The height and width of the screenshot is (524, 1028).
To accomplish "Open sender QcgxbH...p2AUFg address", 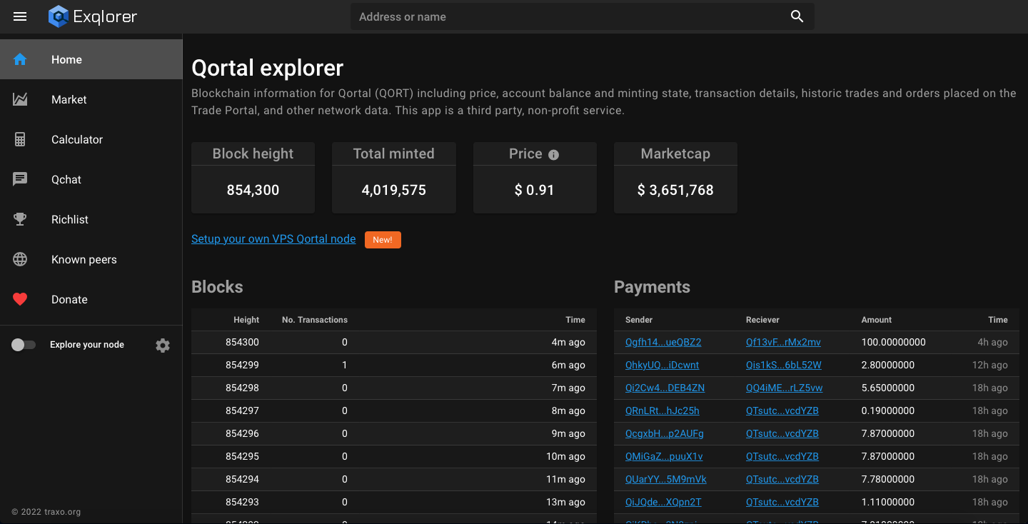I will coord(665,433).
